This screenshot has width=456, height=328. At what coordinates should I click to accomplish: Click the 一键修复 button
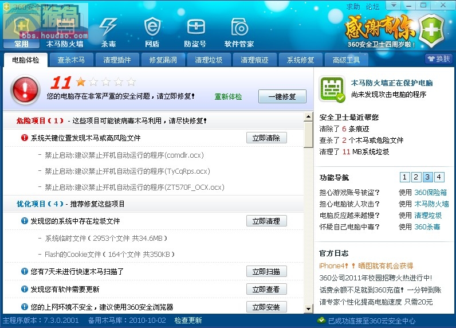point(282,96)
